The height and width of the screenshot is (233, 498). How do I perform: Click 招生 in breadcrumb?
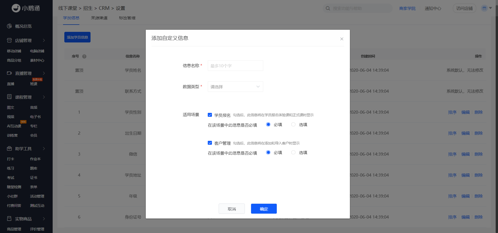tap(88, 8)
